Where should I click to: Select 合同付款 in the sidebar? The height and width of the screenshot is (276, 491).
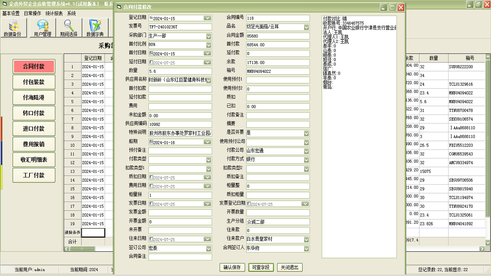click(x=34, y=66)
